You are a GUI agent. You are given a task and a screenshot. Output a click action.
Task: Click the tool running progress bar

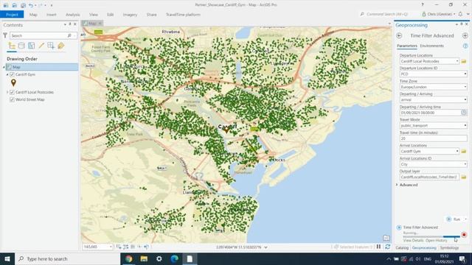click(x=431, y=237)
